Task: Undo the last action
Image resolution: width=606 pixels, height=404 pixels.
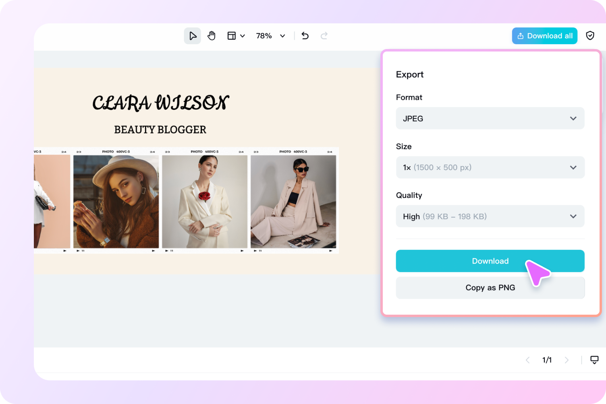Action: coord(305,35)
